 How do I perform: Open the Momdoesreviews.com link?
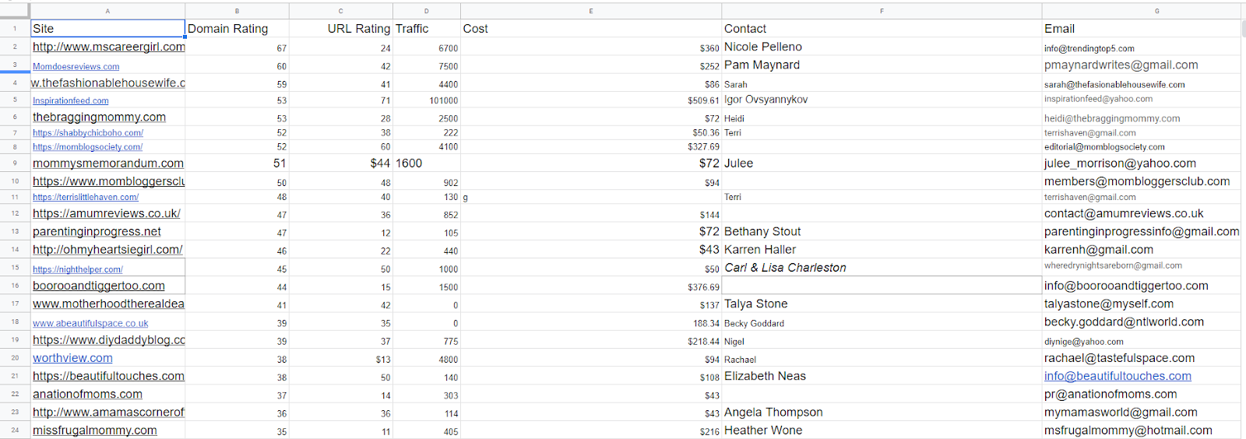click(x=76, y=67)
